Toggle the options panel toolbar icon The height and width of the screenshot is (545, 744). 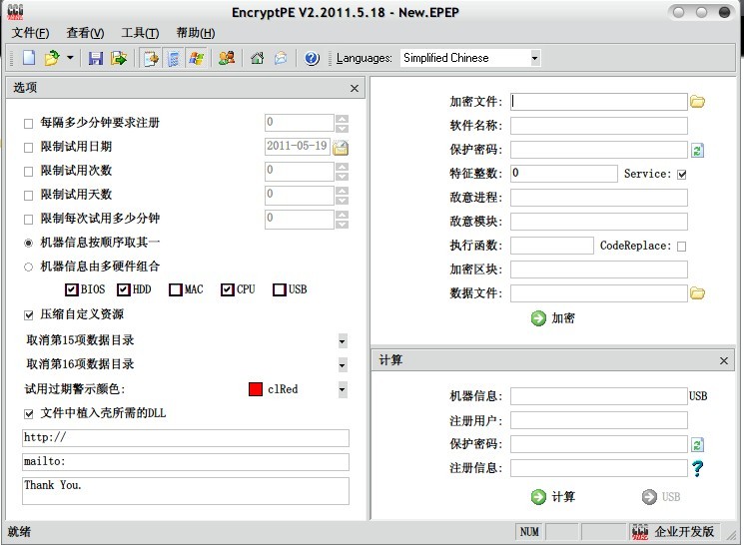[x=151, y=58]
